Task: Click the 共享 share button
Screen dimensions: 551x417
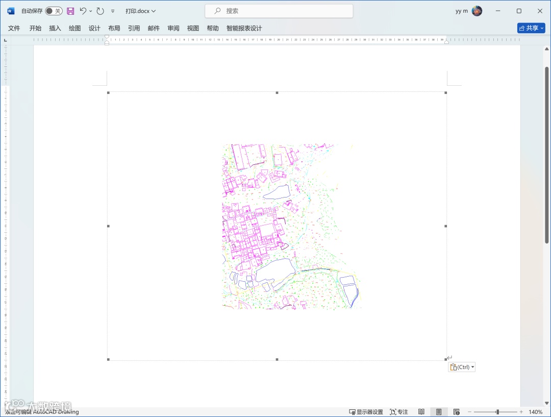Action: [531, 28]
